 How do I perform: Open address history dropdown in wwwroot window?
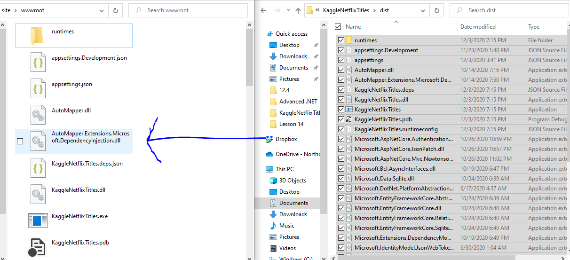tap(102, 10)
